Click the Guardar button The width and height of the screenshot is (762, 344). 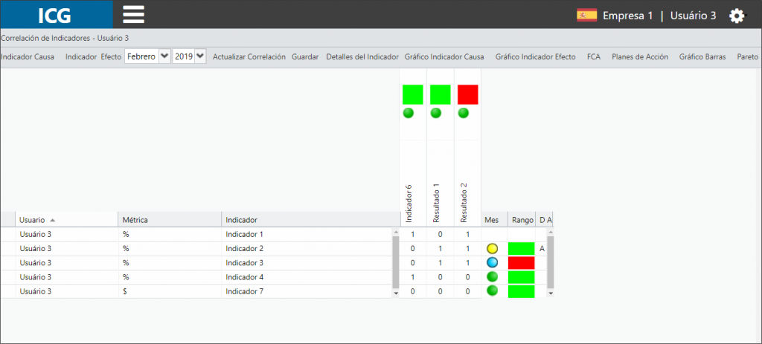pos(305,56)
